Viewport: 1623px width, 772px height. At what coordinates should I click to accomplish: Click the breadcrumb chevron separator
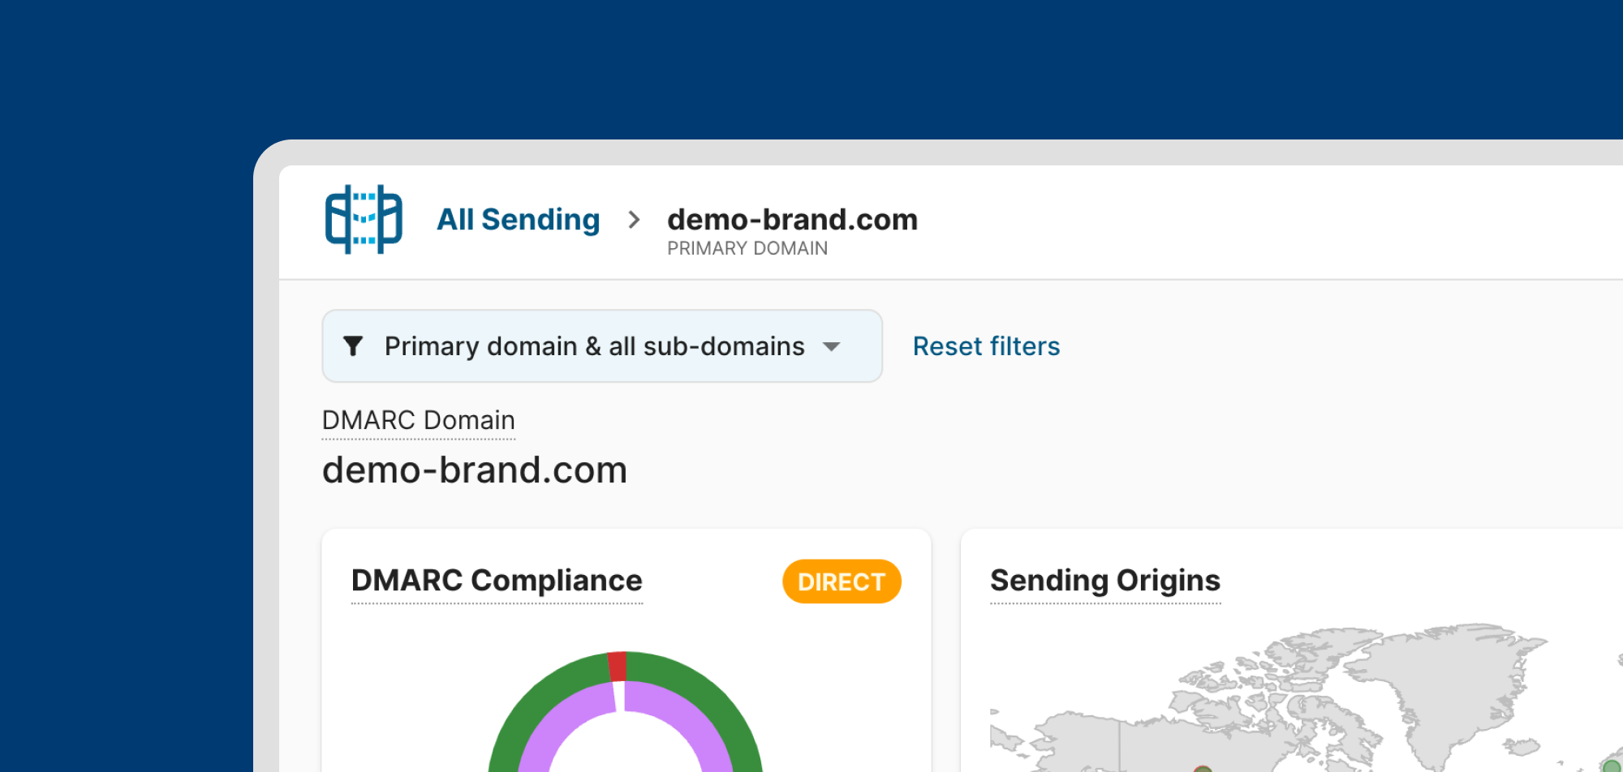[634, 220]
